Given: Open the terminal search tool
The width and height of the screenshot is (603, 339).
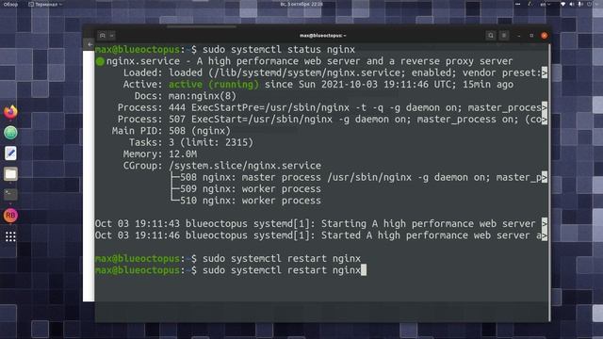Looking at the screenshot, I should (x=491, y=36).
